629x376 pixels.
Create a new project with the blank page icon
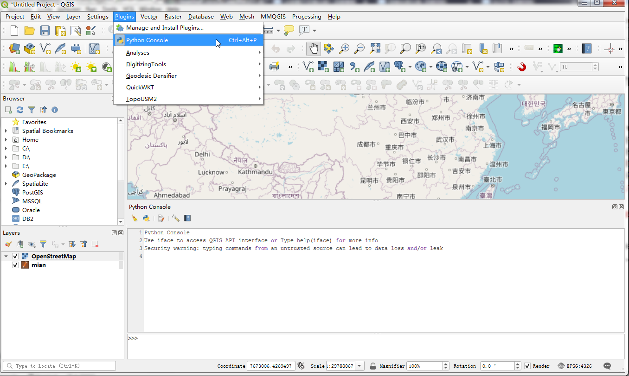(x=14, y=31)
